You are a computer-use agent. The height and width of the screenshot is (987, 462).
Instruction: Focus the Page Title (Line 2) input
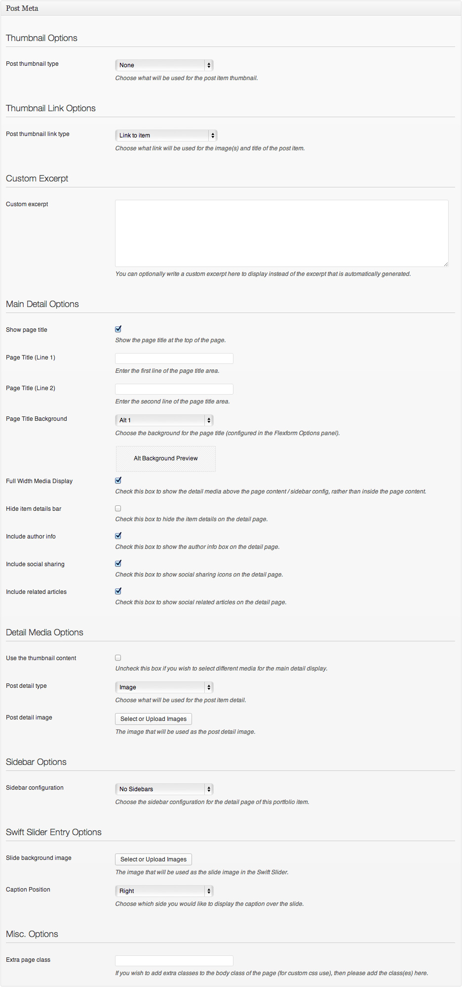coord(174,389)
